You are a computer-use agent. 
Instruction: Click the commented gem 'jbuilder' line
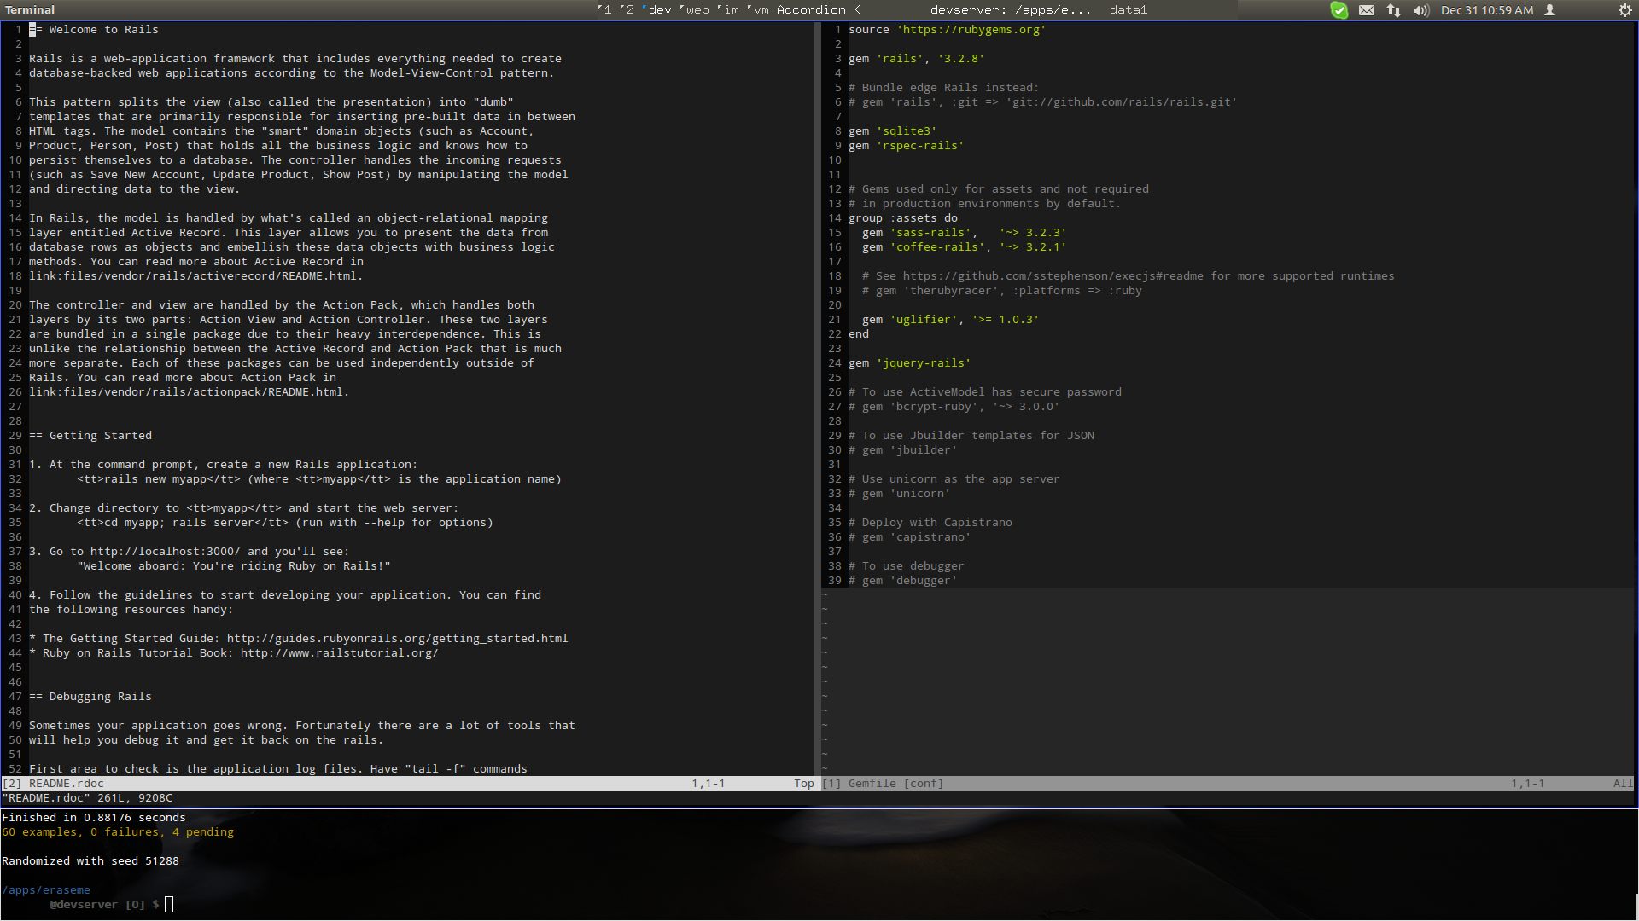[903, 450]
